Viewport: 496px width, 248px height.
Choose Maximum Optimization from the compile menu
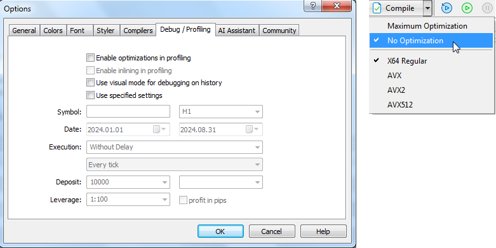[x=431, y=26]
